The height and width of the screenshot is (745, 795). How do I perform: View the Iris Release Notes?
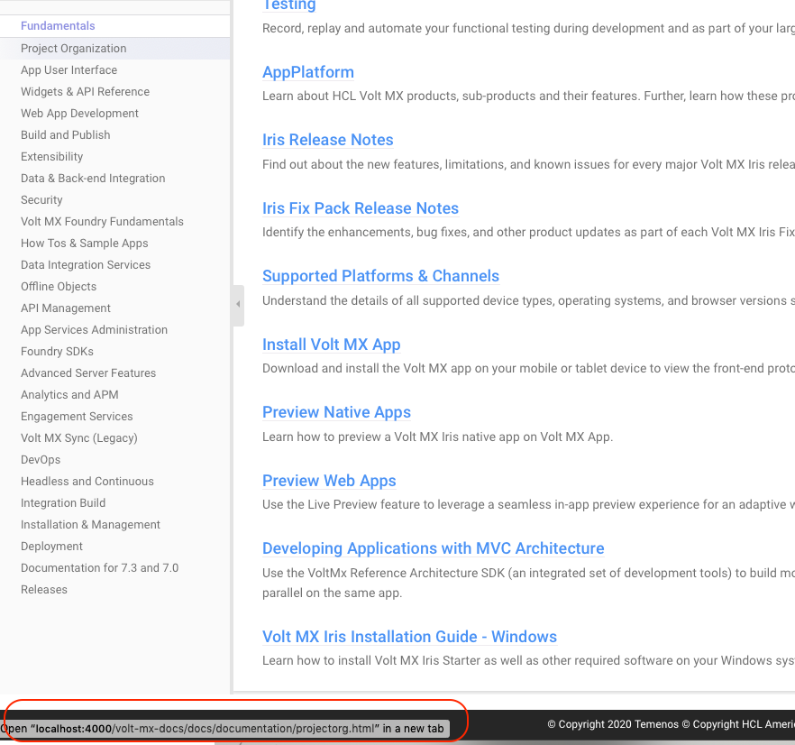tap(327, 140)
